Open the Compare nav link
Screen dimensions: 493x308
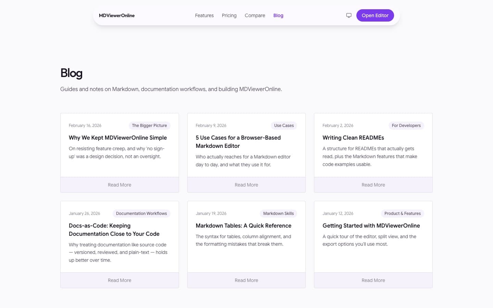(255, 15)
